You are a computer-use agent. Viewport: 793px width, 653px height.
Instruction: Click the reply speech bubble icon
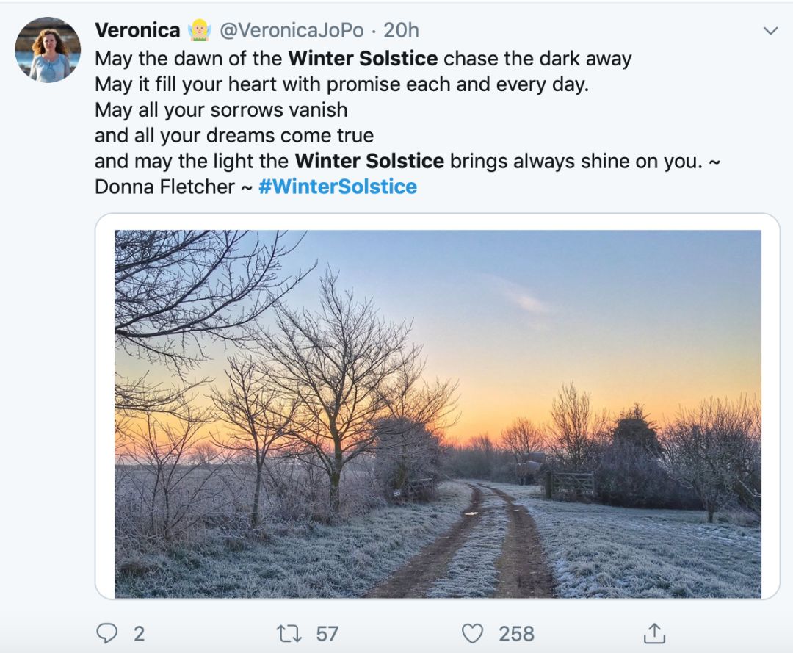[106, 633]
